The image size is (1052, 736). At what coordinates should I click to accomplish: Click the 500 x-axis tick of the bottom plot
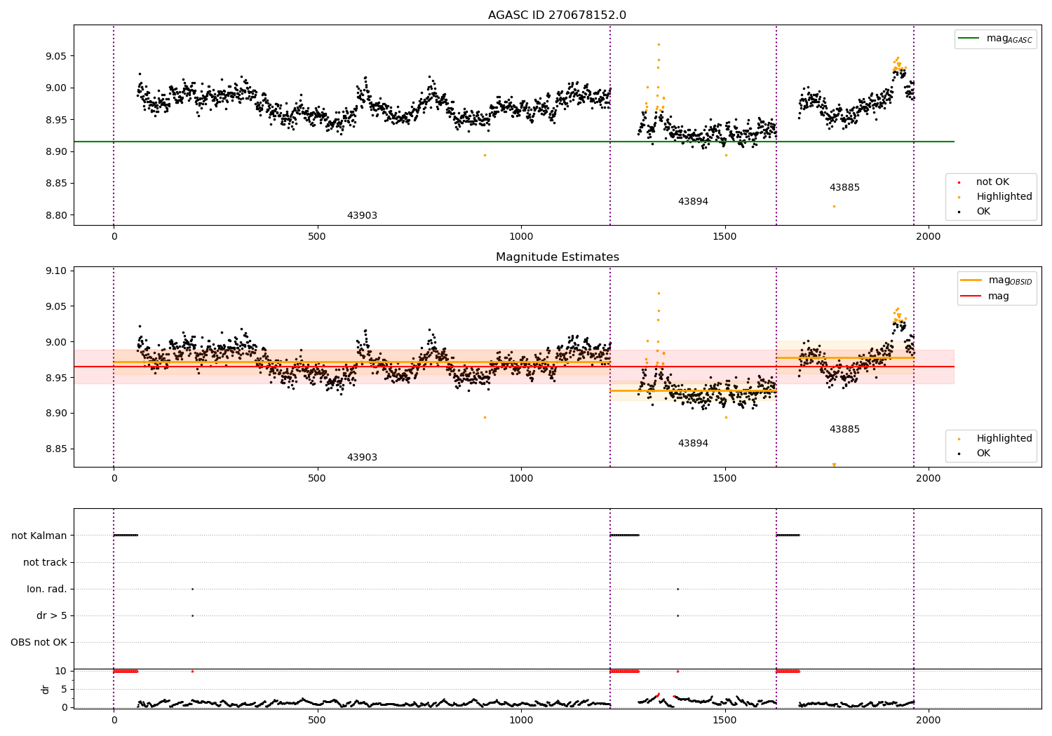[317, 719]
